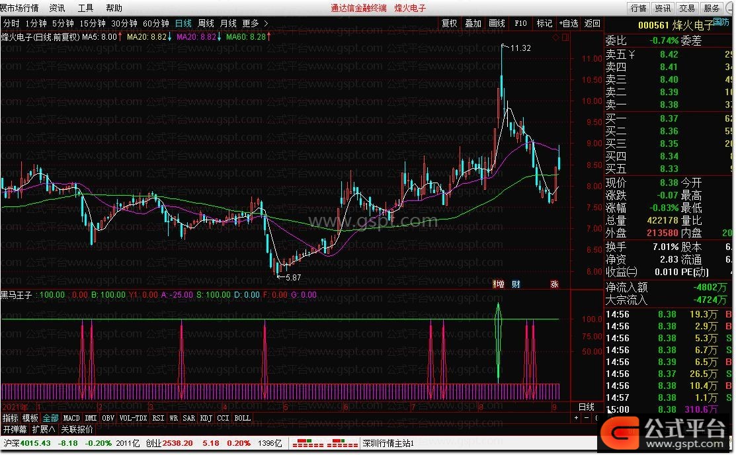The height and width of the screenshot is (455, 736).
Task: Click the 沪深 4015.43 index in status bar
Action: coord(26,443)
